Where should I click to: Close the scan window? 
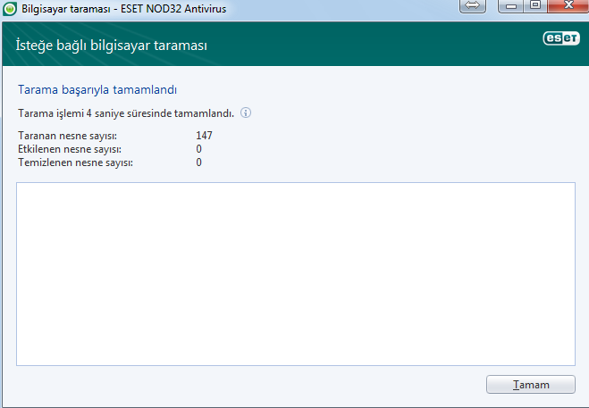click(x=568, y=5)
